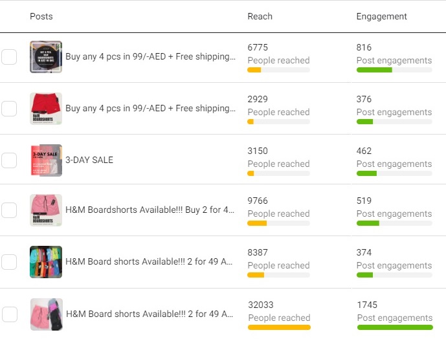The image size is (446, 350).
Task: Open the 3-DAY SALE post title
Action: pos(89,160)
